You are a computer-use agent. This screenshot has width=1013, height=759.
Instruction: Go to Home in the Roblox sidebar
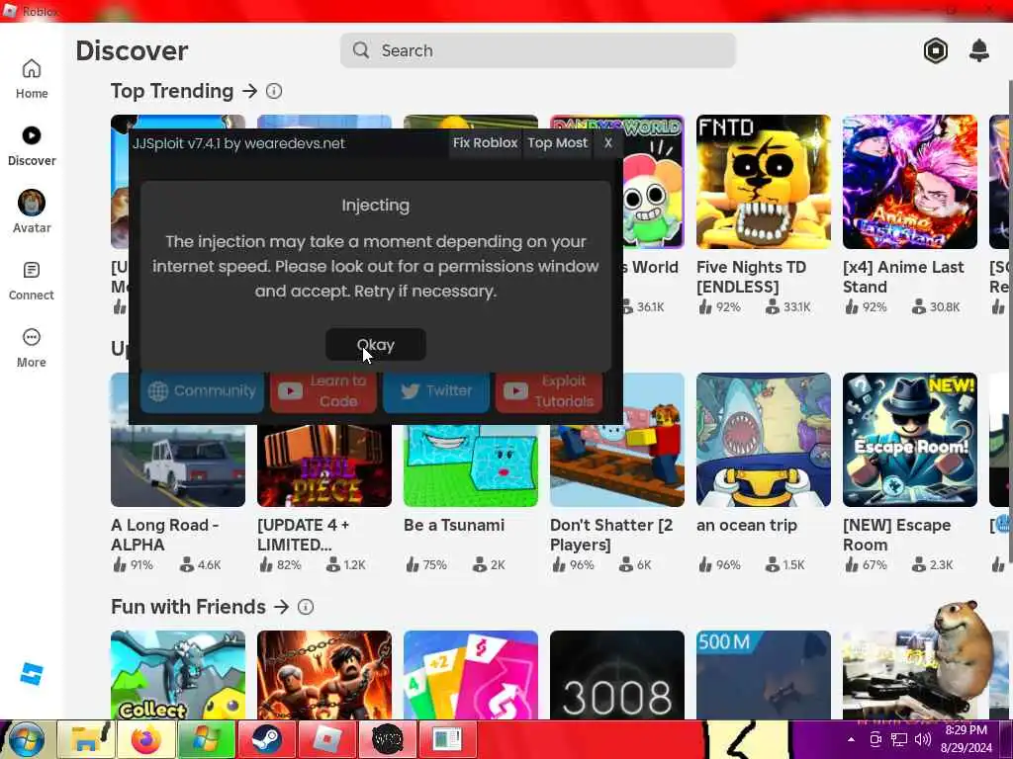(x=31, y=79)
